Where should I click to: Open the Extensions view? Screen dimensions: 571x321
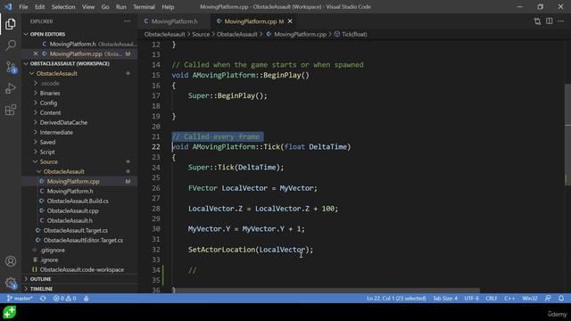(11, 110)
